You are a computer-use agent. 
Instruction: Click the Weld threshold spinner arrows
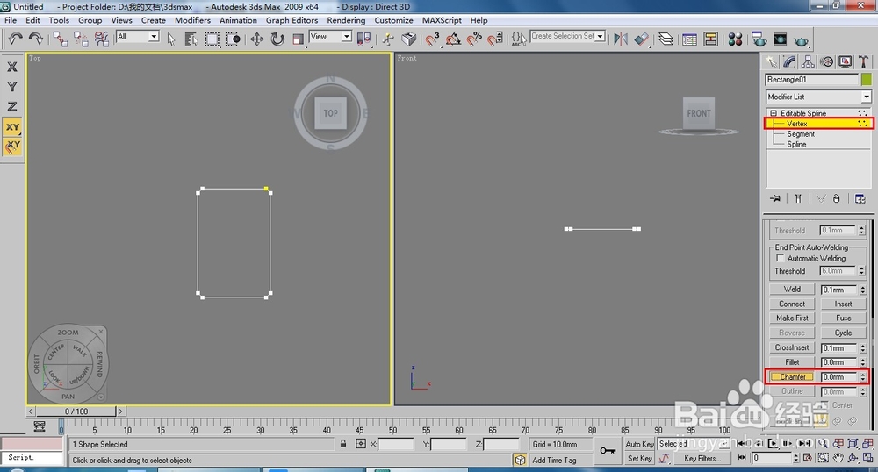click(x=862, y=290)
